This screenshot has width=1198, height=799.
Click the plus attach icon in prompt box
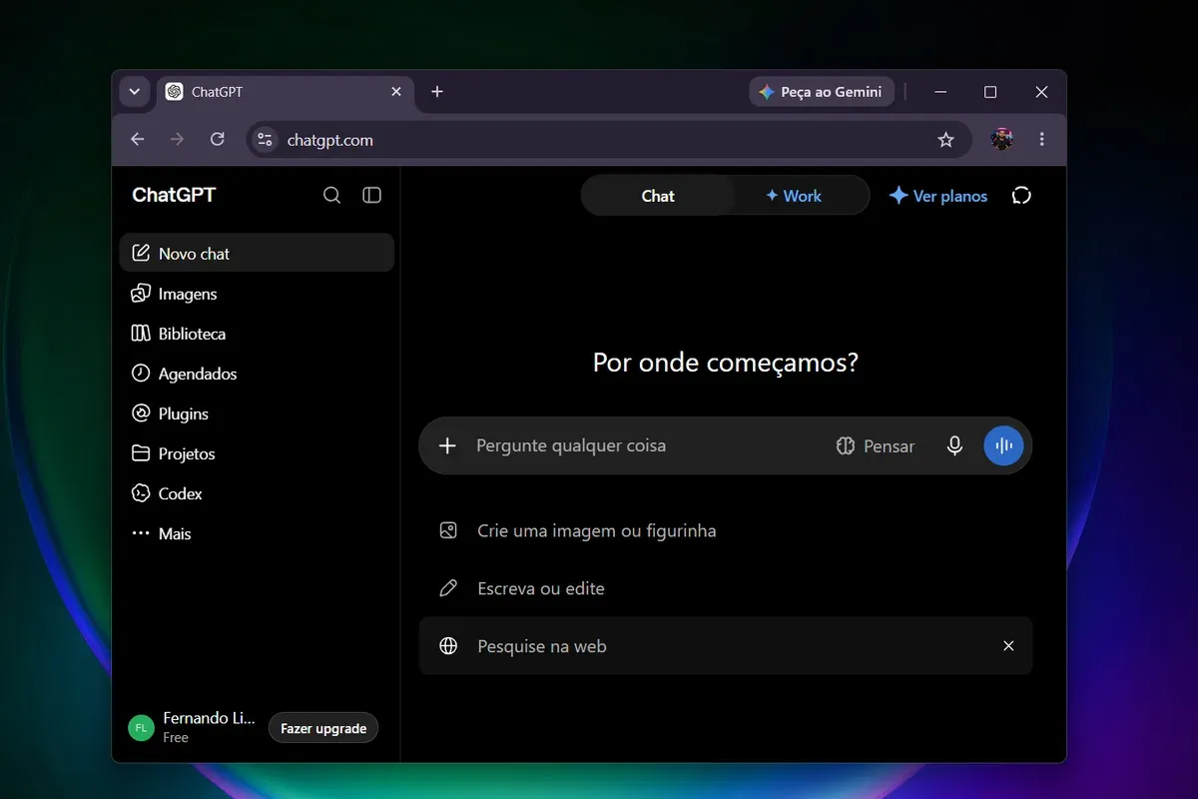[447, 445]
